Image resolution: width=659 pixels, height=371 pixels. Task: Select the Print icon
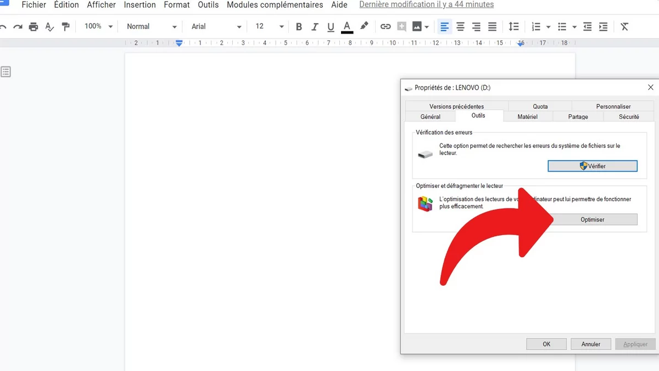(33, 26)
